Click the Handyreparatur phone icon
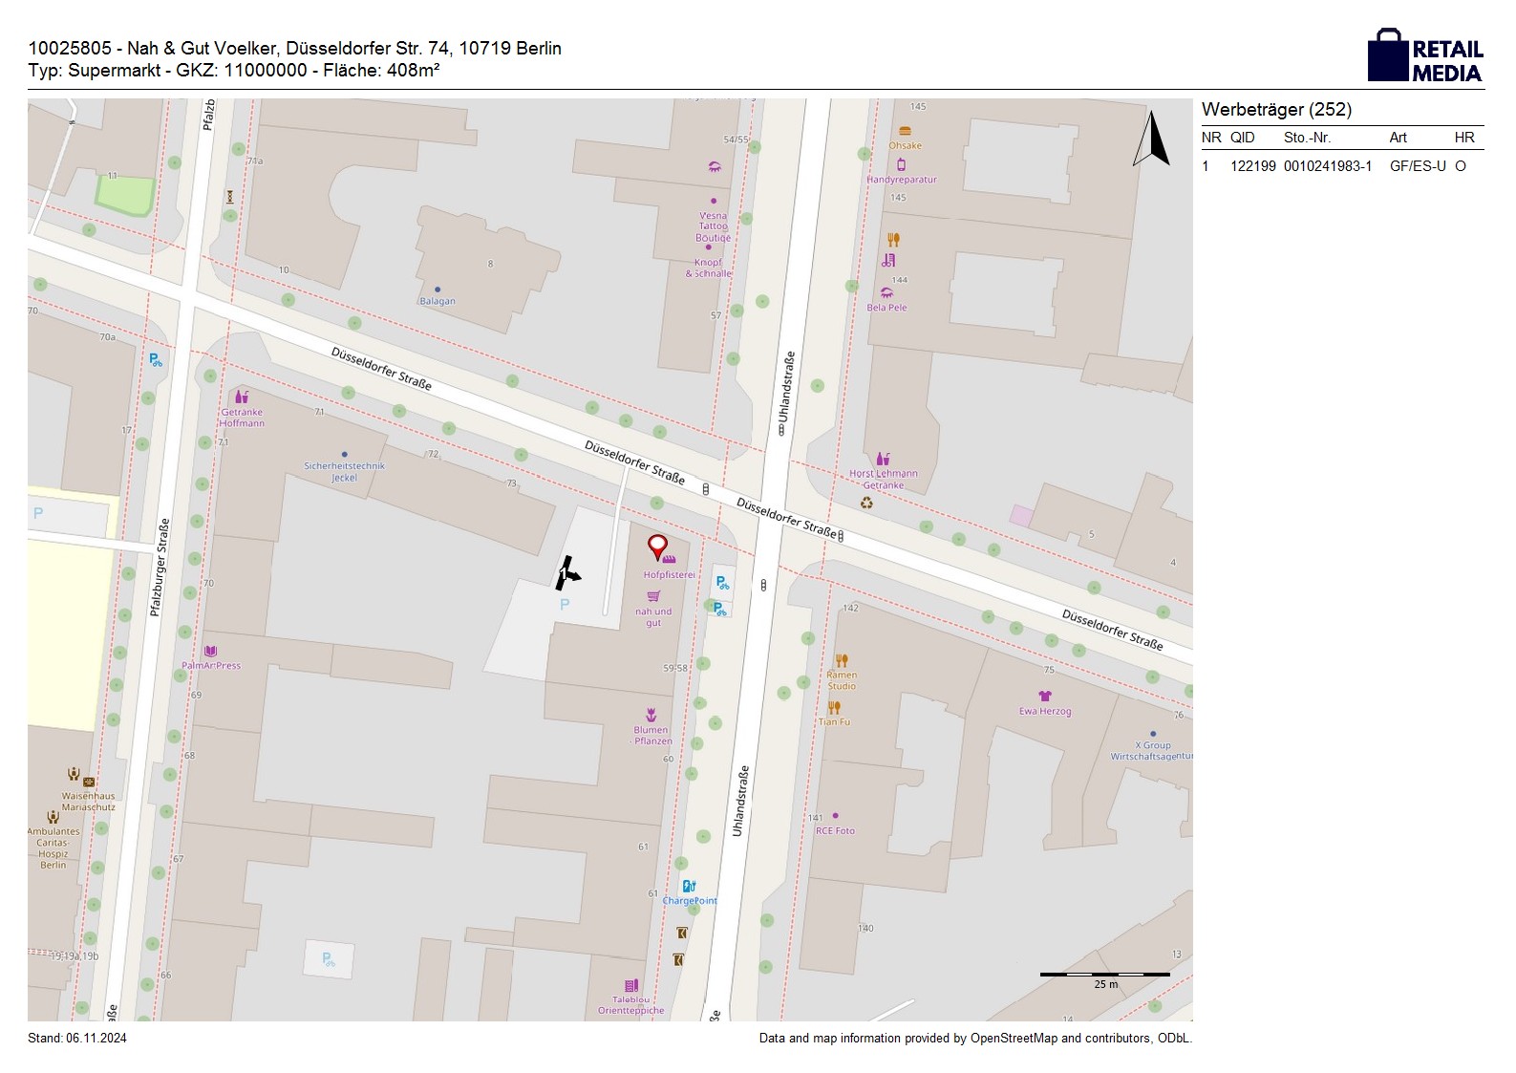This screenshot has height=1073, width=1516. [901, 164]
